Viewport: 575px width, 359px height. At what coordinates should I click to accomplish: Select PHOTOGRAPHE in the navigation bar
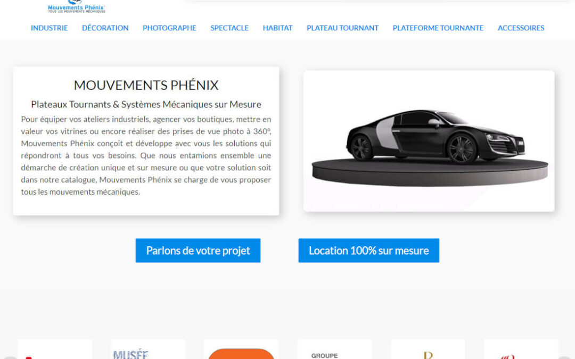tap(169, 28)
